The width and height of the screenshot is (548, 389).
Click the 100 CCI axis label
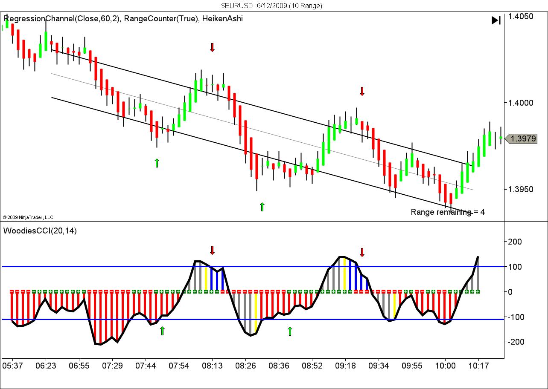click(516, 267)
